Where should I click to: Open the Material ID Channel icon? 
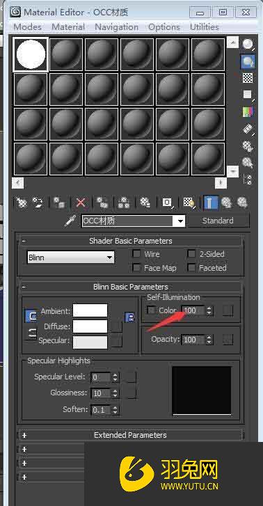tap(167, 203)
